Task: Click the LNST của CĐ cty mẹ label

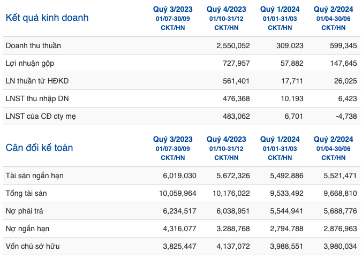Action: (41, 116)
